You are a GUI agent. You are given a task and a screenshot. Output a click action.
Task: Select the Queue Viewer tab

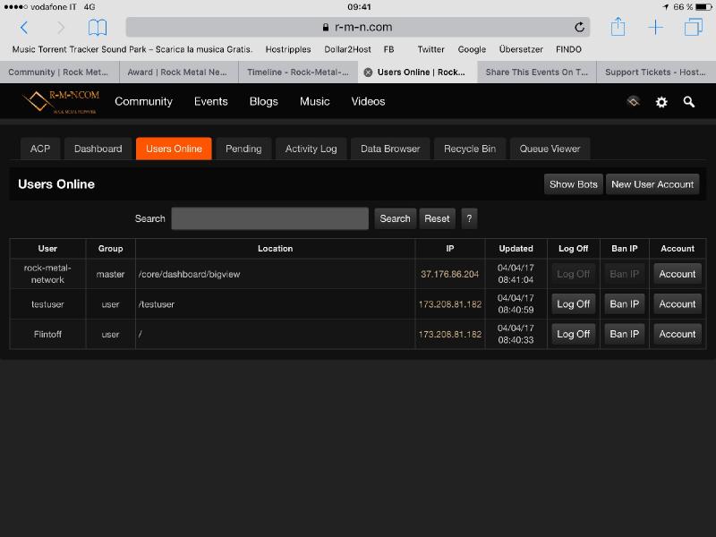(x=550, y=149)
